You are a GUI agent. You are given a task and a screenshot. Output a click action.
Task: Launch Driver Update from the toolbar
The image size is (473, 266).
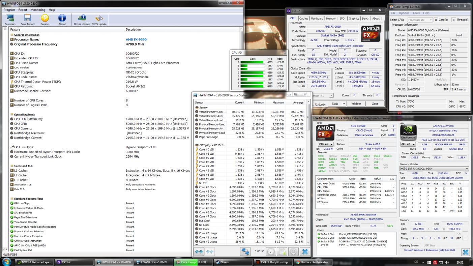coord(82,20)
